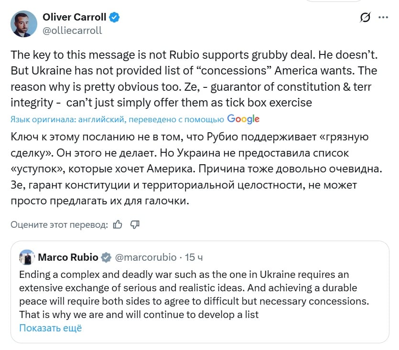Open Oliver Carroll's profile via display name

coord(74,18)
